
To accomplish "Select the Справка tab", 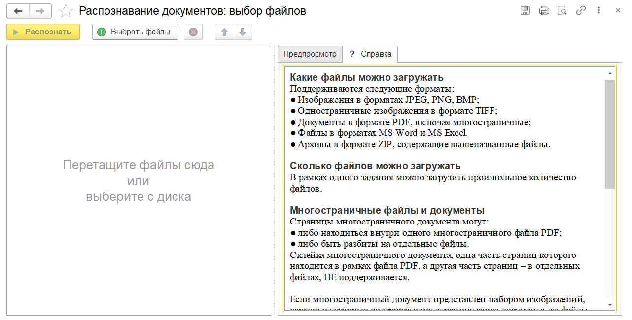I will click(370, 54).
